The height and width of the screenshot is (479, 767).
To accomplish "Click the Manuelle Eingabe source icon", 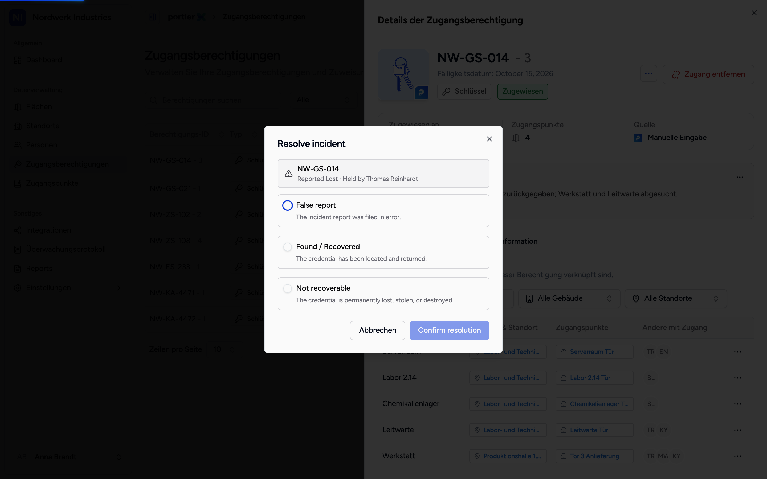I will pyautogui.click(x=638, y=138).
